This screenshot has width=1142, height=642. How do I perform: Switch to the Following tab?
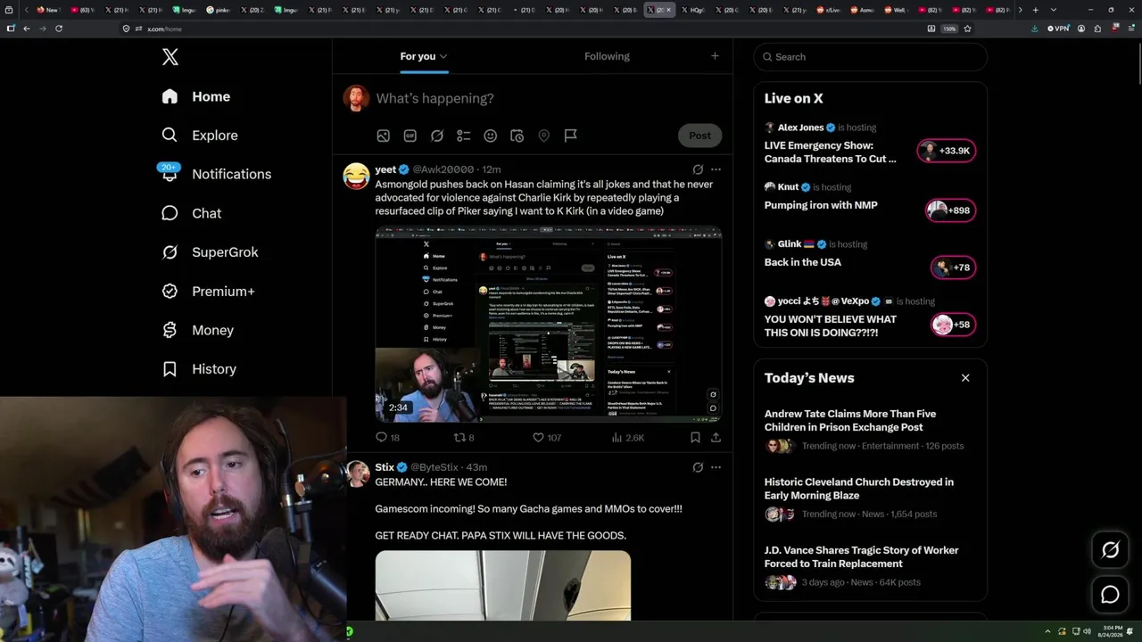(607, 56)
